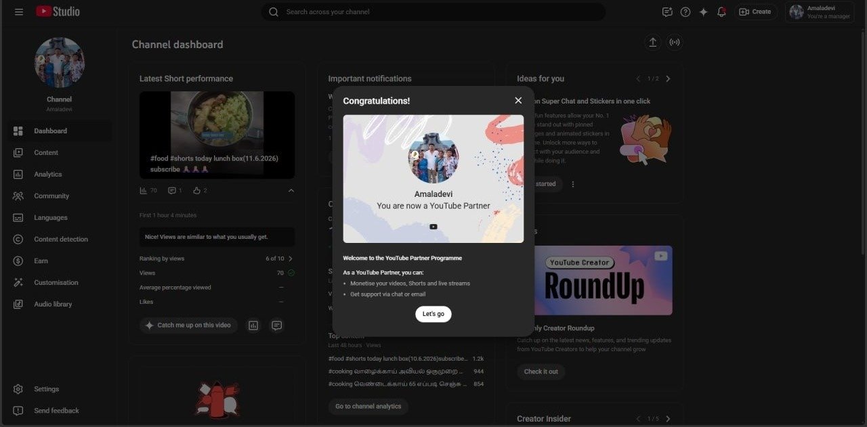Open the hamburger navigation menu
Screen dimensions: 867x427
click(x=19, y=12)
